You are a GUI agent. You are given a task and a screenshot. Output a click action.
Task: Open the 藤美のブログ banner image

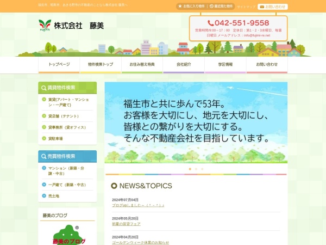pos(68,234)
